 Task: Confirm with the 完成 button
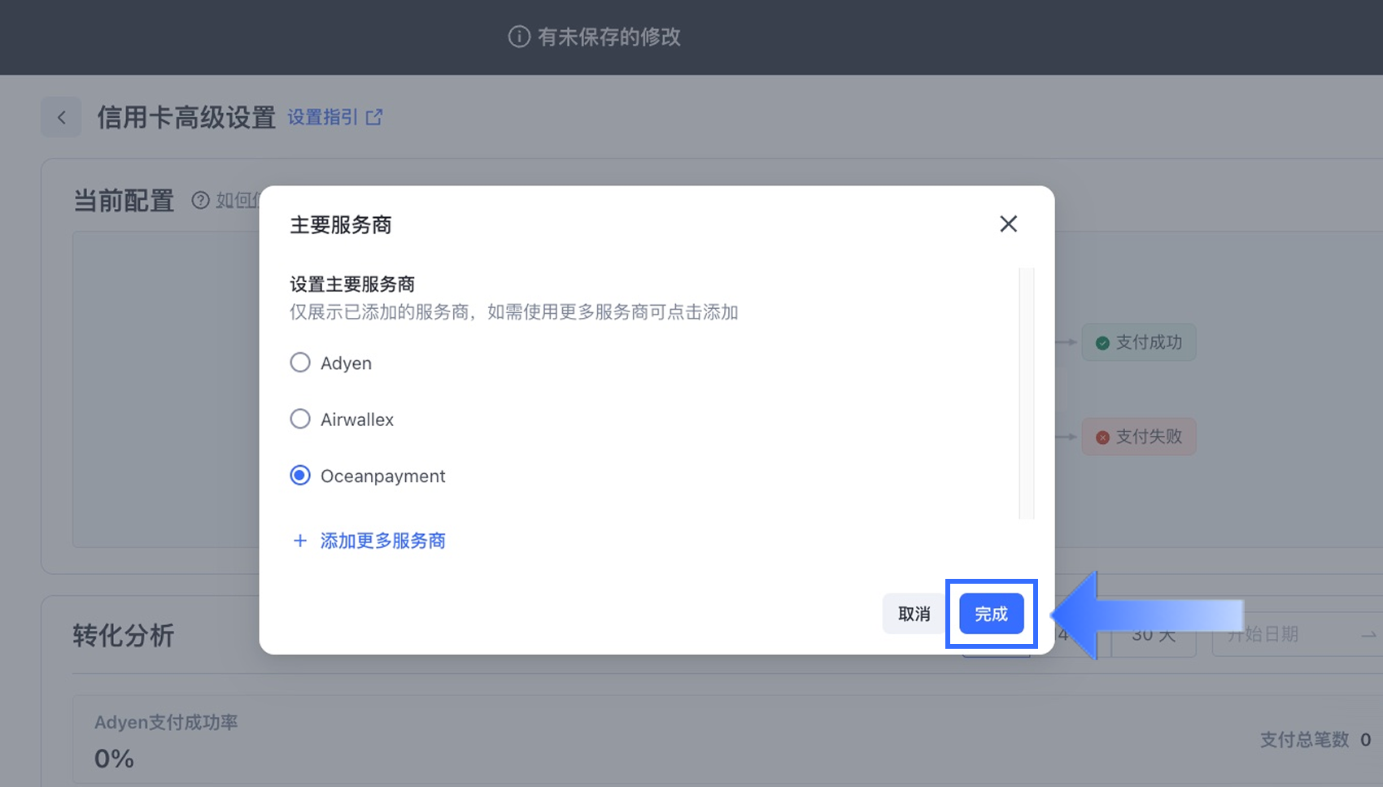(x=991, y=614)
